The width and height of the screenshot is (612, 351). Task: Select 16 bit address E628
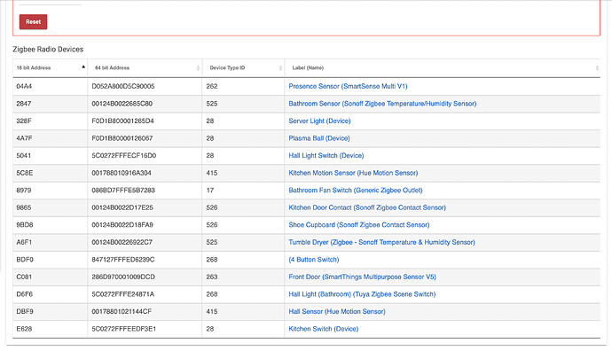24,329
